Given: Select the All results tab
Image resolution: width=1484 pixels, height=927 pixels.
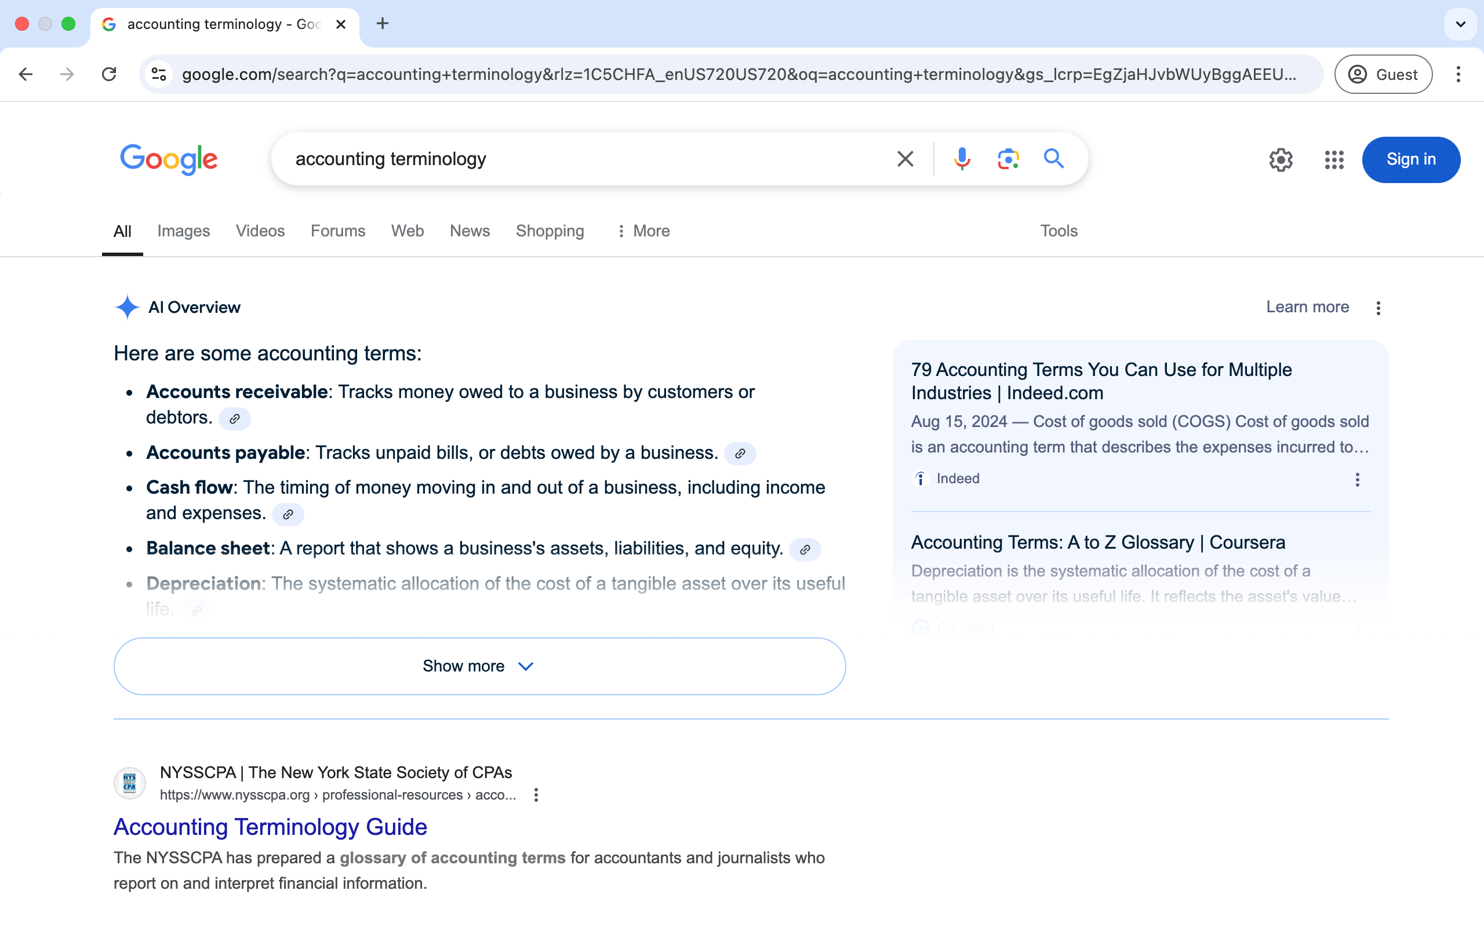Looking at the screenshot, I should 123,231.
